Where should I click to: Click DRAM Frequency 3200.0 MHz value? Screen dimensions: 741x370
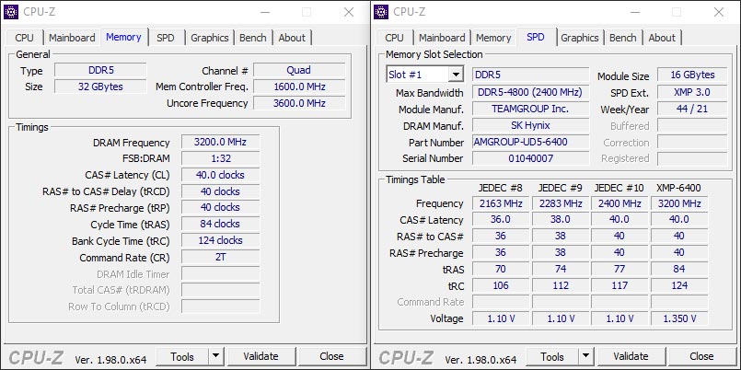pyautogui.click(x=221, y=143)
